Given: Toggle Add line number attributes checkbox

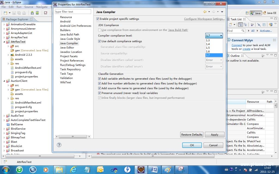Looking at the screenshot, I should click(99, 83).
